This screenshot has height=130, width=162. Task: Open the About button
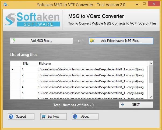point(85,117)
